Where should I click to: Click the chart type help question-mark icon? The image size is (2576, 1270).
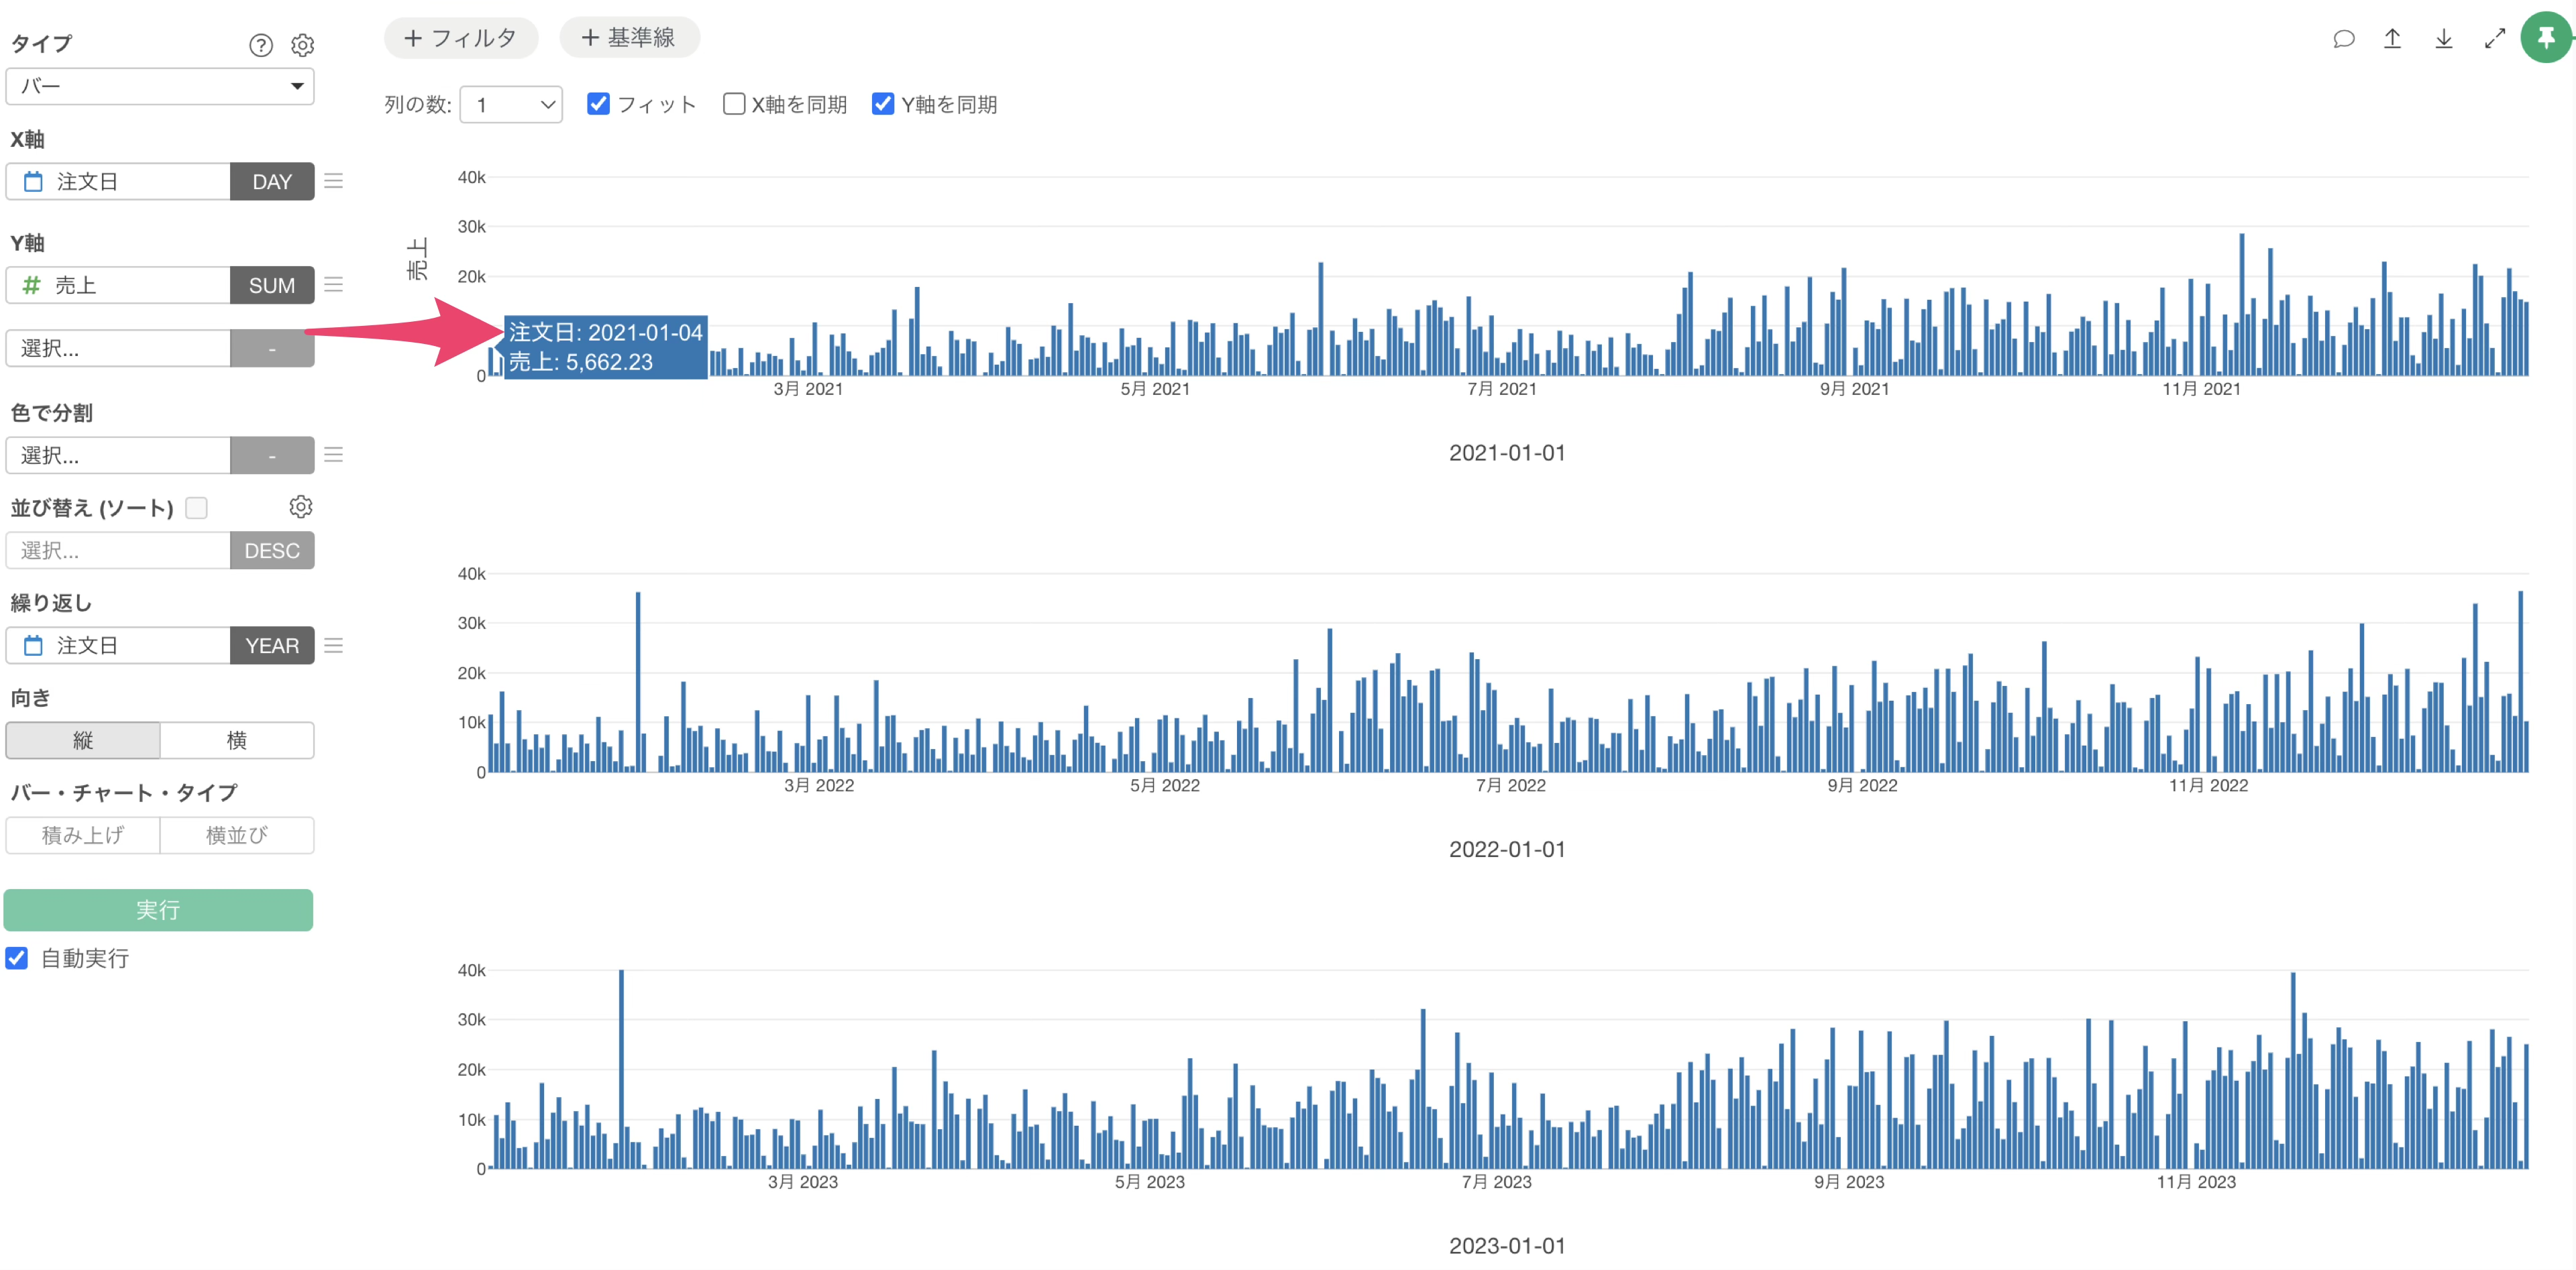pos(260,45)
